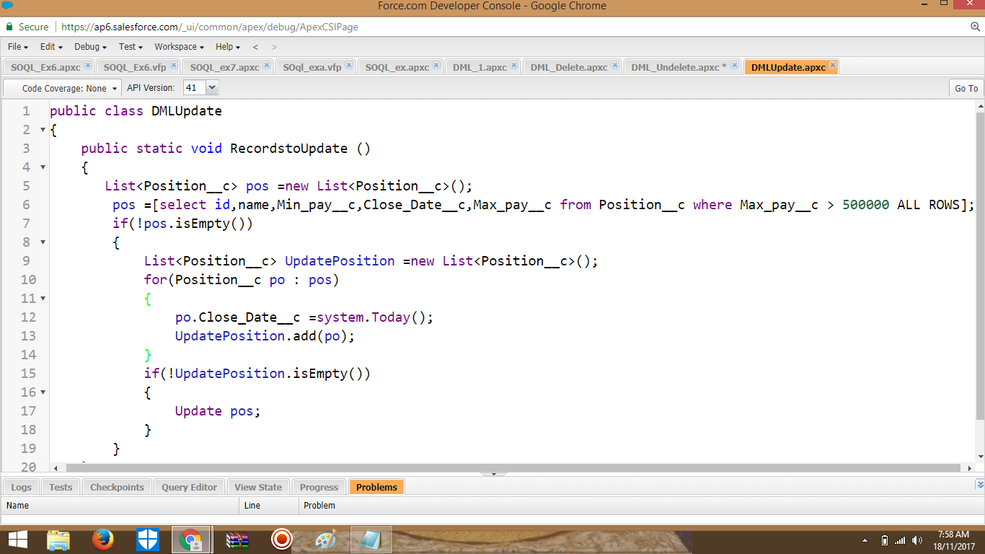Open Paint from the taskbar

(326, 540)
